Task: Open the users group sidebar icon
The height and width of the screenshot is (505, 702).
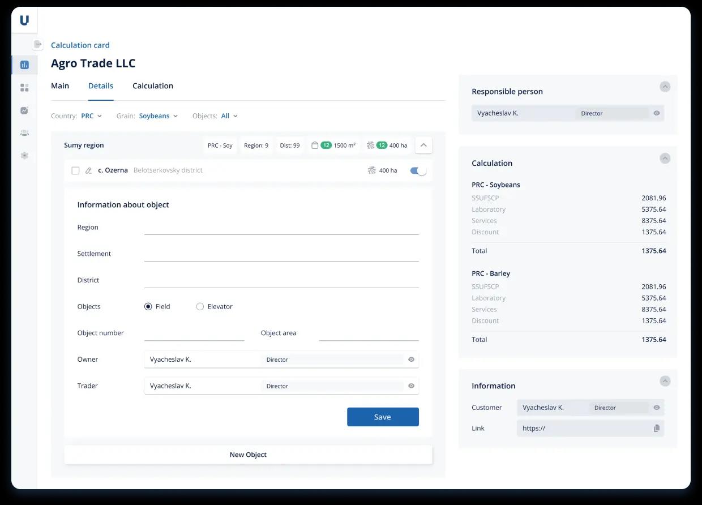Action: click(24, 133)
